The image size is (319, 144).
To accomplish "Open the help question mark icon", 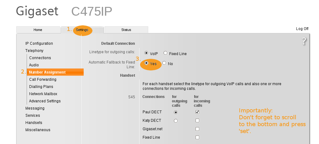I will click(x=304, y=41).
